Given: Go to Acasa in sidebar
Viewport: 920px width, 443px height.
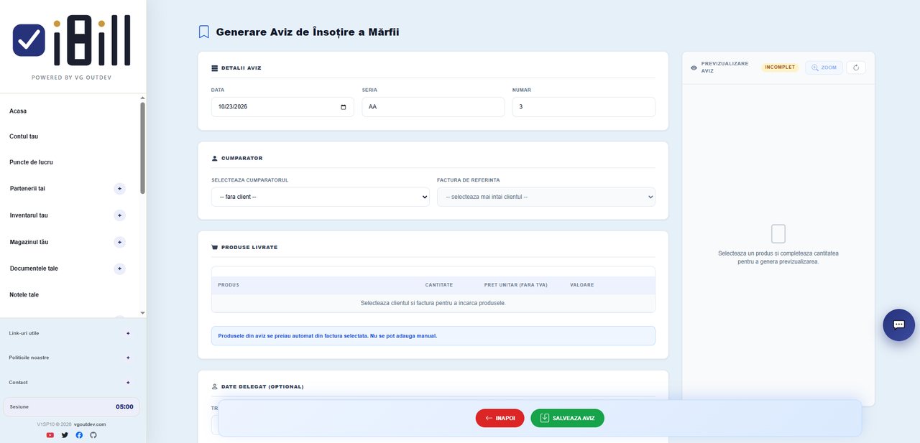Looking at the screenshot, I should point(18,111).
